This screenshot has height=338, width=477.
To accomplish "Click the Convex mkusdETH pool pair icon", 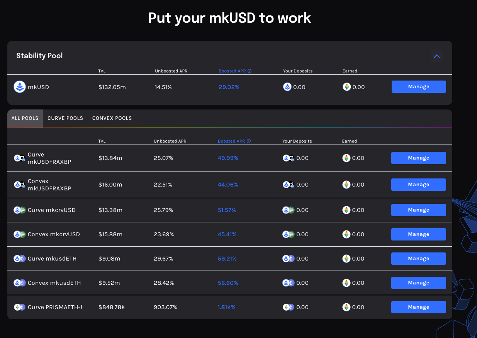I will coord(20,283).
